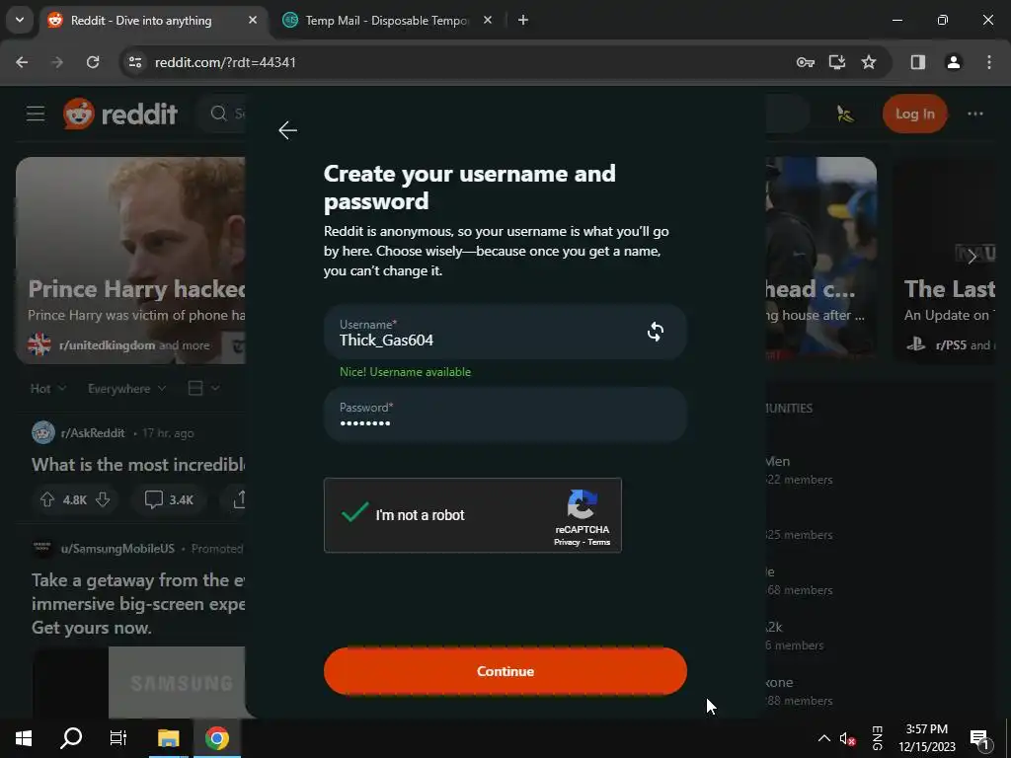Click the Reddit search magnifier icon
1011x758 pixels.
(218, 114)
